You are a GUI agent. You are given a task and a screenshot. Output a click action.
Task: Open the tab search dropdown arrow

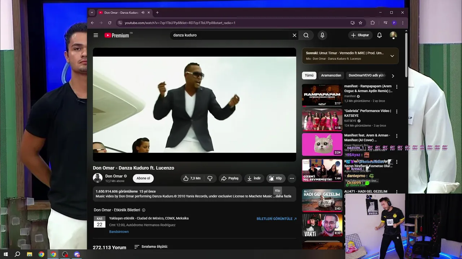pyautogui.click(x=92, y=13)
